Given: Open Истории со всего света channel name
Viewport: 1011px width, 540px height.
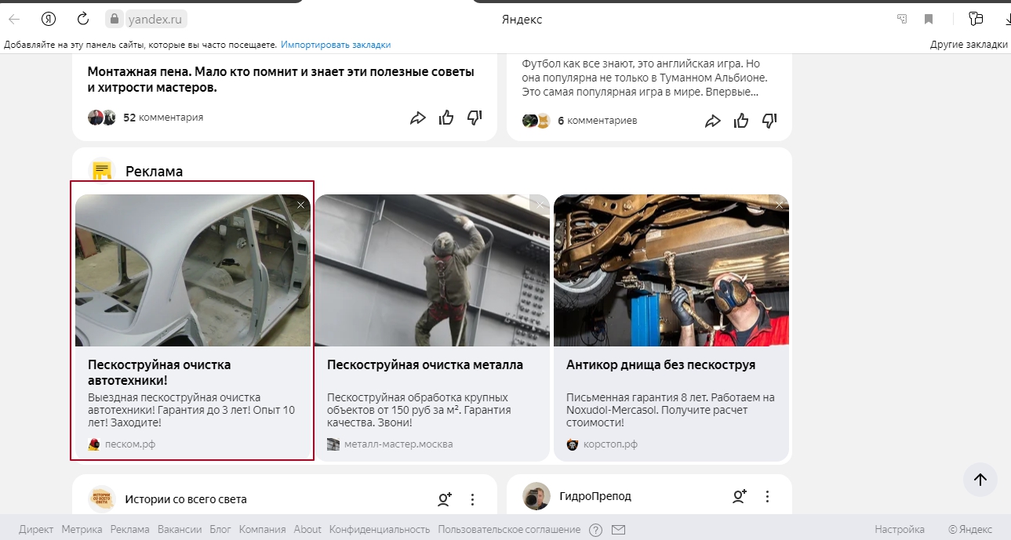Looking at the screenshot, I should coord(186,499).
